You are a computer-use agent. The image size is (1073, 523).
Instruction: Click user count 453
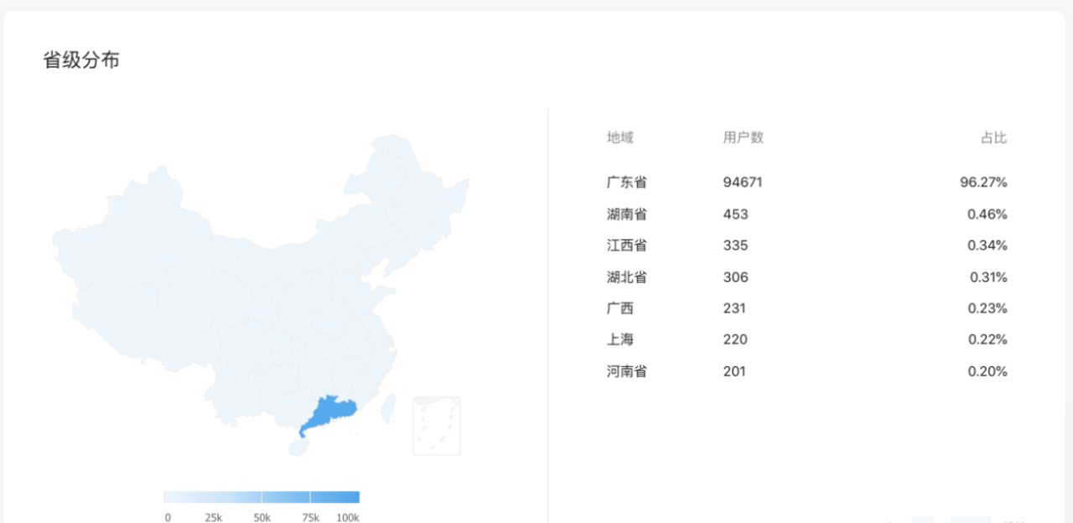736,214
